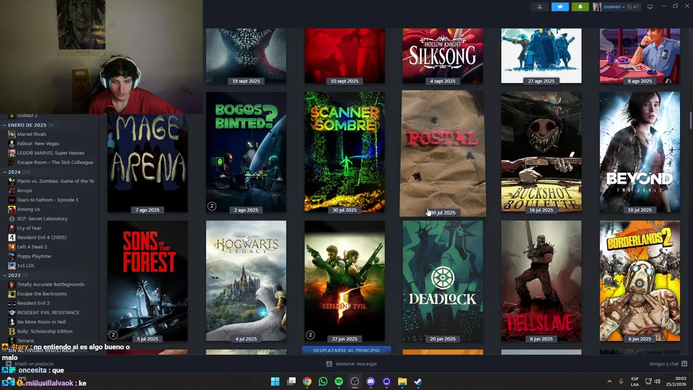Open Discord from the taskbar

tap(370, 381)
